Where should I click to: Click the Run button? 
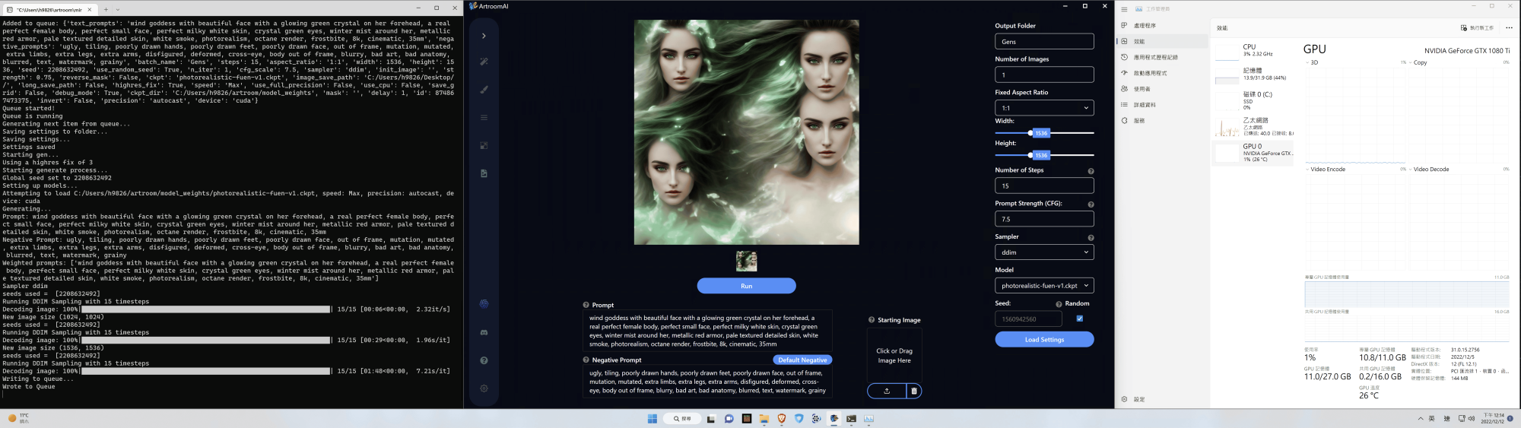click(x=746, y=286)
